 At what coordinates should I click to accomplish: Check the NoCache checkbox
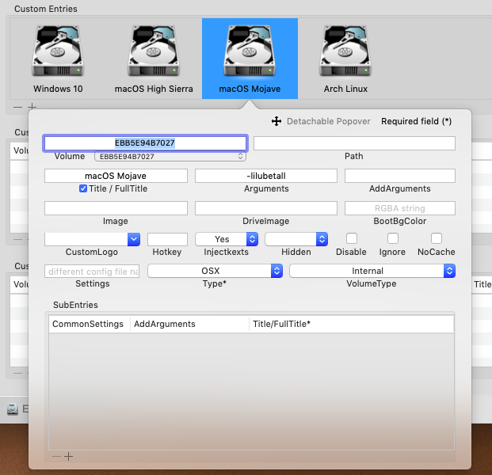437,238
